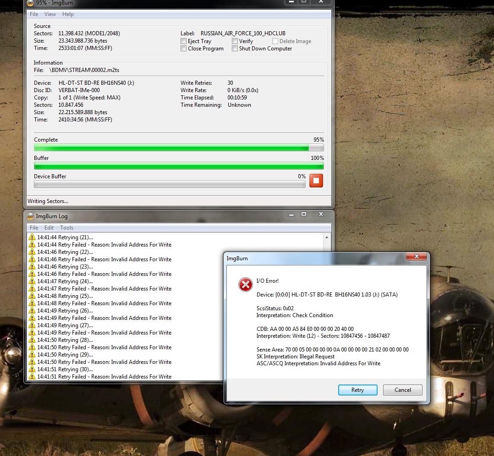Image resolution: width=494 pixels, height=456 pixels.
Task: Enable the Verify checkbox
Action: [x=235, y=41]
